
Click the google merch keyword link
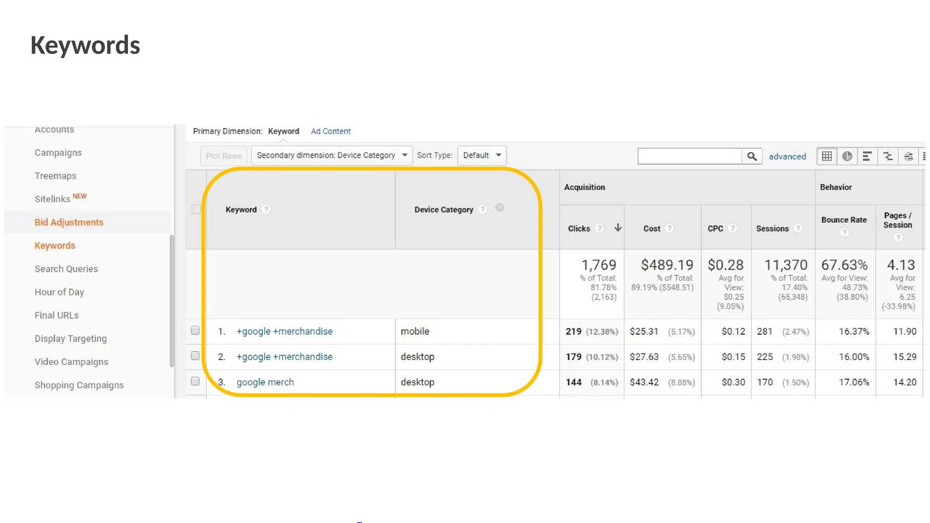pos(265,382)
